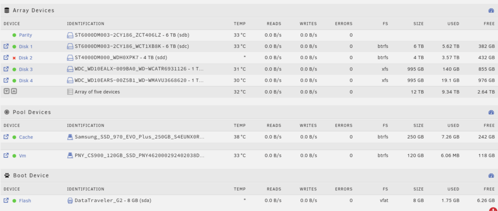Click hard drive icon beside WDC_WD10EALX
This screenshot has width=498, height=211.
tap(70, 70)
